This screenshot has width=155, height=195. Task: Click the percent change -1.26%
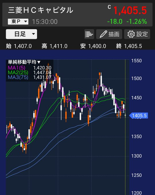pyautogui.click(x=137, y=22)
